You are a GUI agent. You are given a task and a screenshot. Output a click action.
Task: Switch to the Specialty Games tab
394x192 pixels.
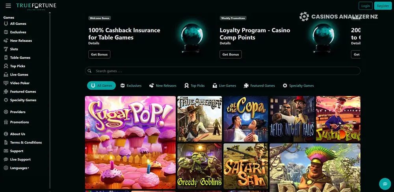(298, 86)
